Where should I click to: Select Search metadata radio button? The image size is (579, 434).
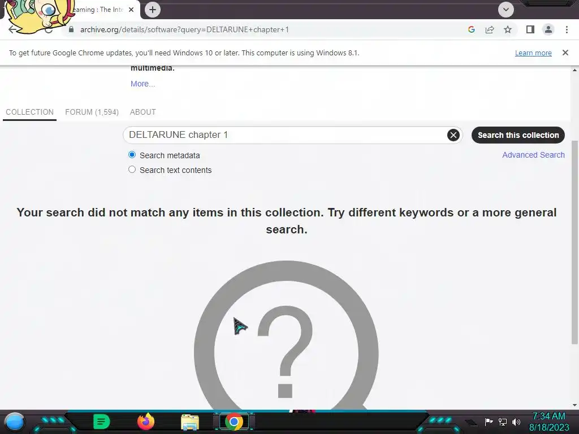pyautogui.click(x=132, y=155)
